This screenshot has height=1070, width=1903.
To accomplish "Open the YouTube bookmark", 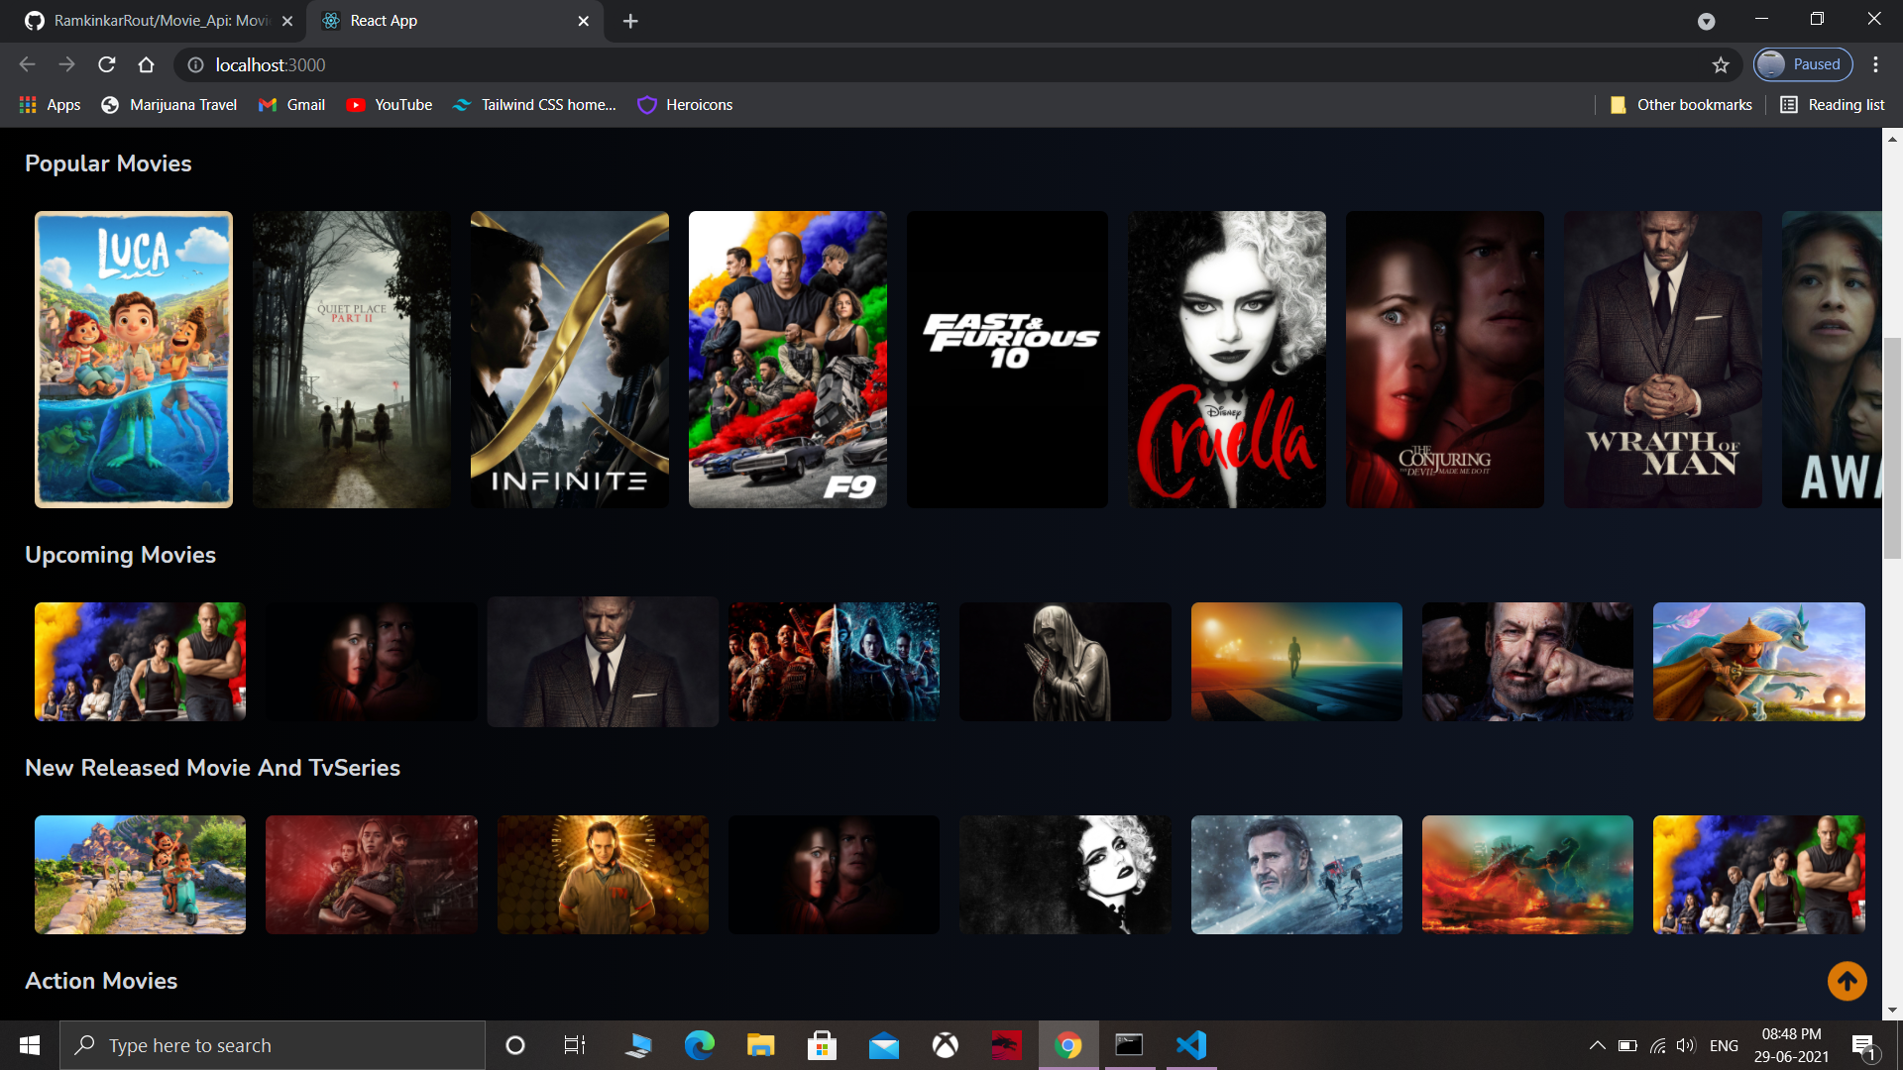I will (x=390, y=105).
